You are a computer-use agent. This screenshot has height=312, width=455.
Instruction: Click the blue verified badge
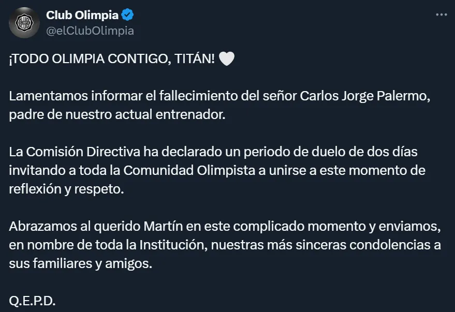click(x=127, y=16)
